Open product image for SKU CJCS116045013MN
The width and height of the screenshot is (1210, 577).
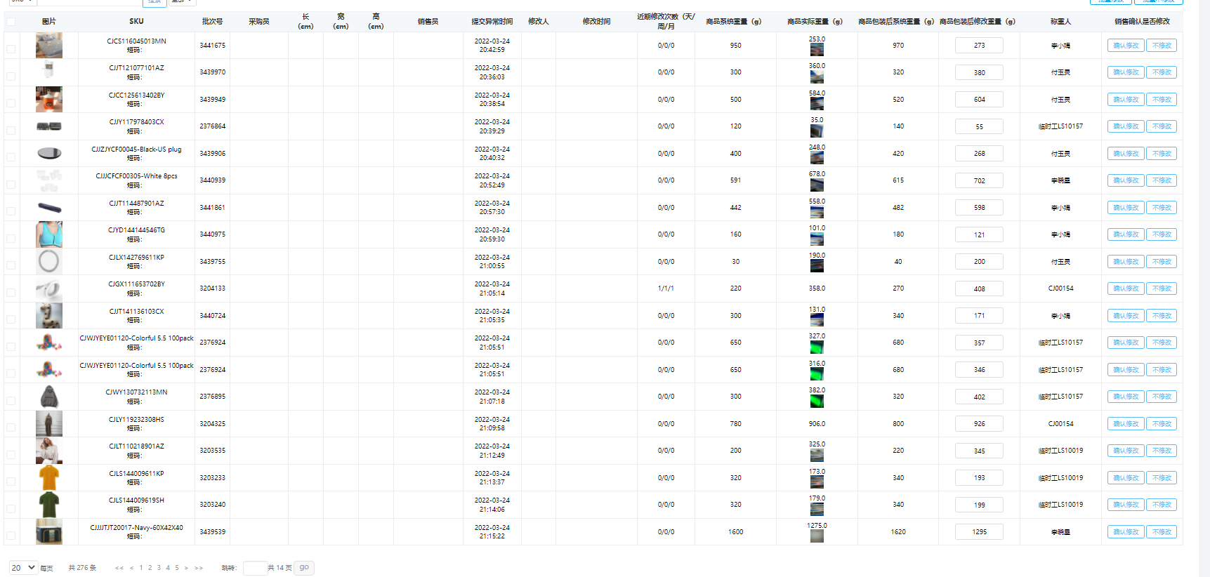(x=48, y=46)
